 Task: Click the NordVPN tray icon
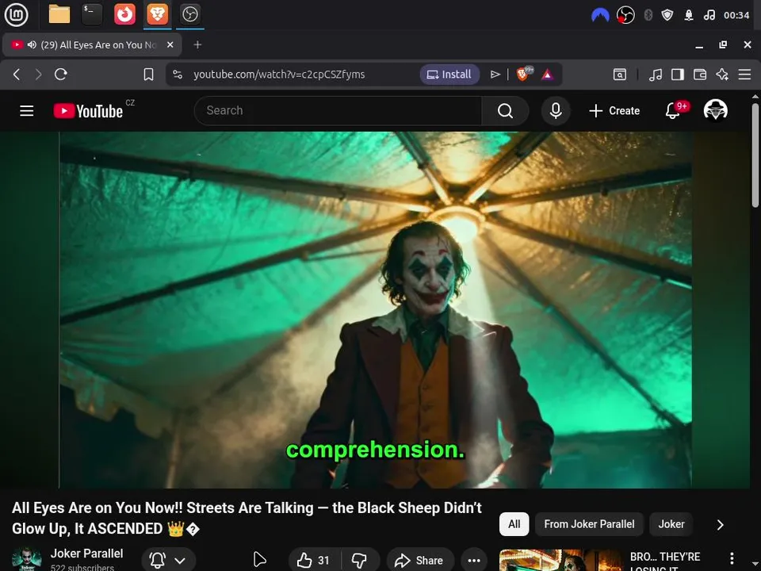click(600, 15)
